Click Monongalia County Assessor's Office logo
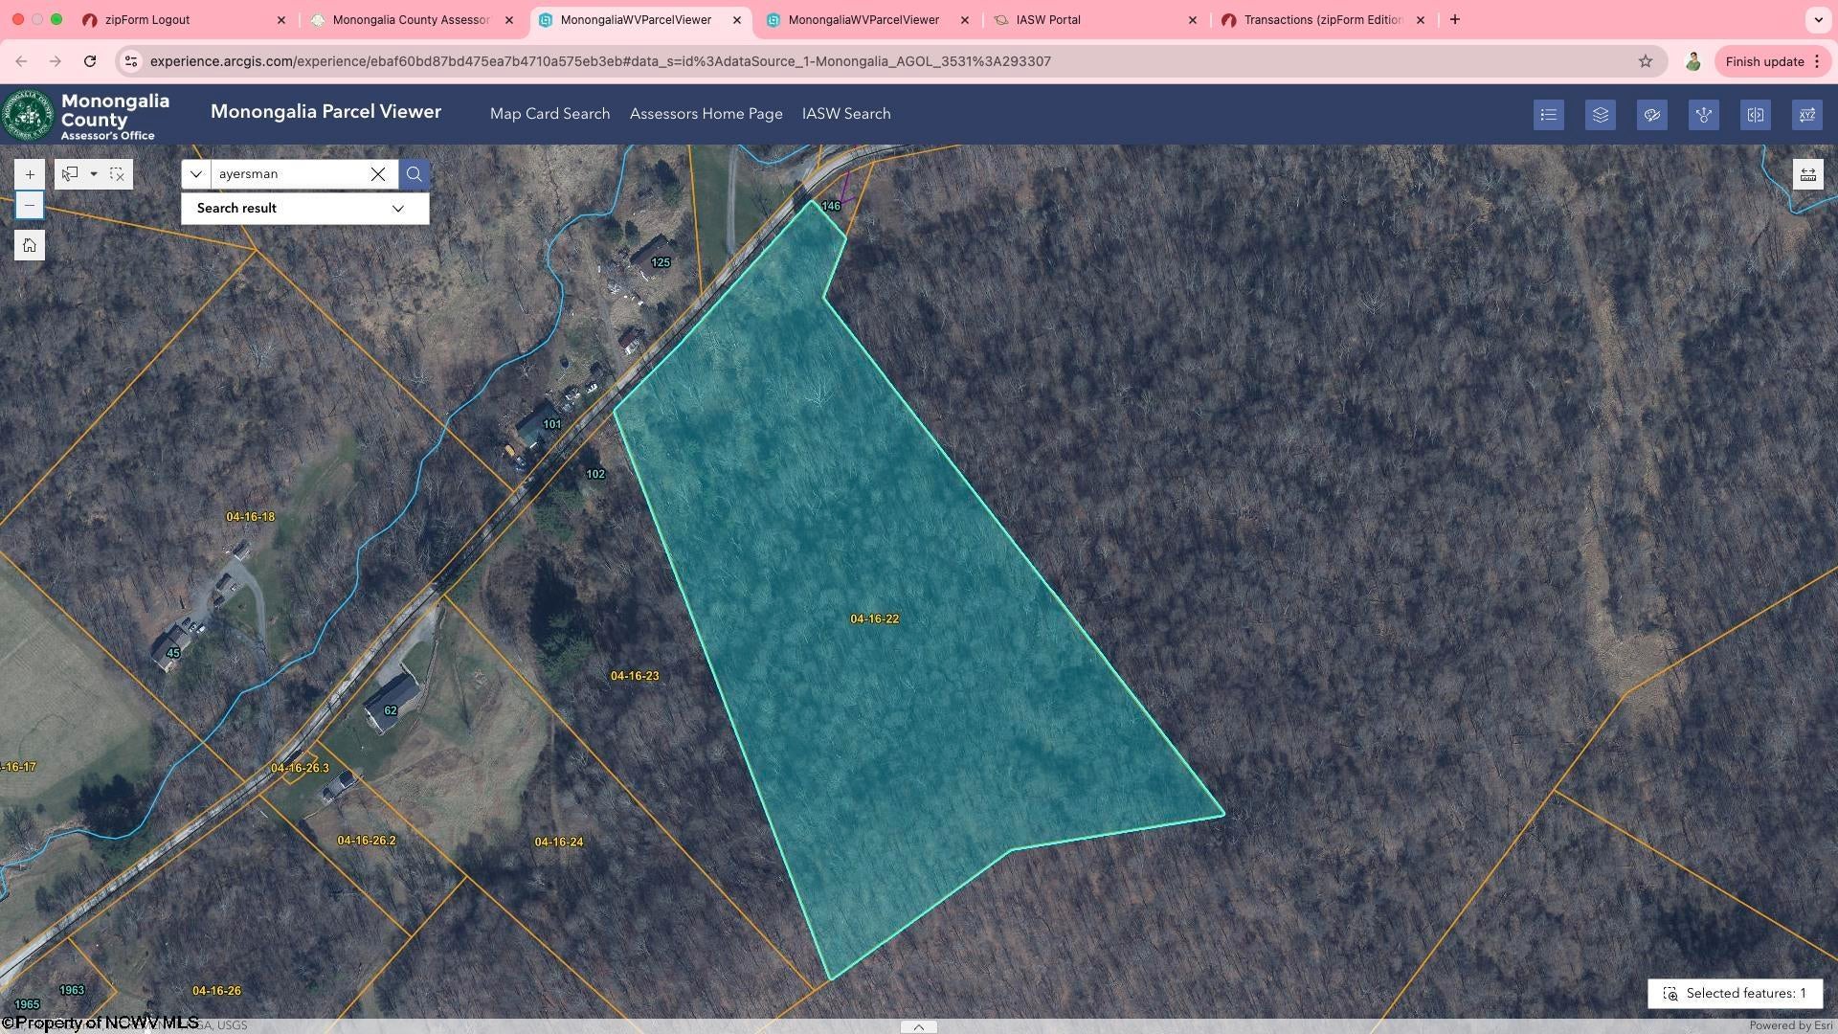1838x1034 pixels. point(86,115)
